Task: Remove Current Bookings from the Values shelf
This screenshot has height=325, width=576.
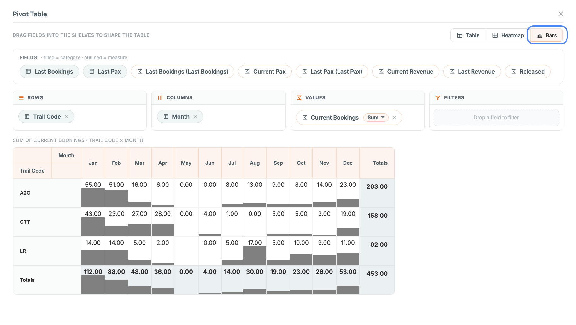Action: (x=394, y=118)
